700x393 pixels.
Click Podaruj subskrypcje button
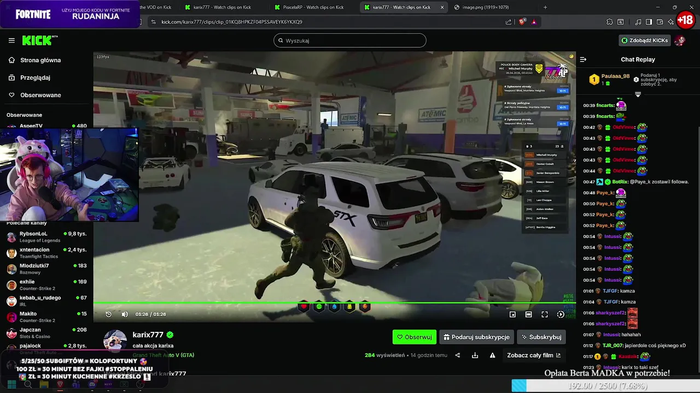(x=476, y=337)
